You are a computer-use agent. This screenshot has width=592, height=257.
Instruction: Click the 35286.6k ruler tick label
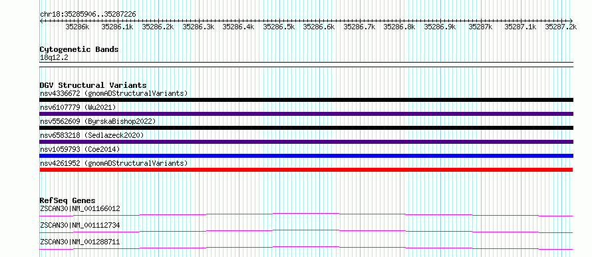[x=319, y=27]
